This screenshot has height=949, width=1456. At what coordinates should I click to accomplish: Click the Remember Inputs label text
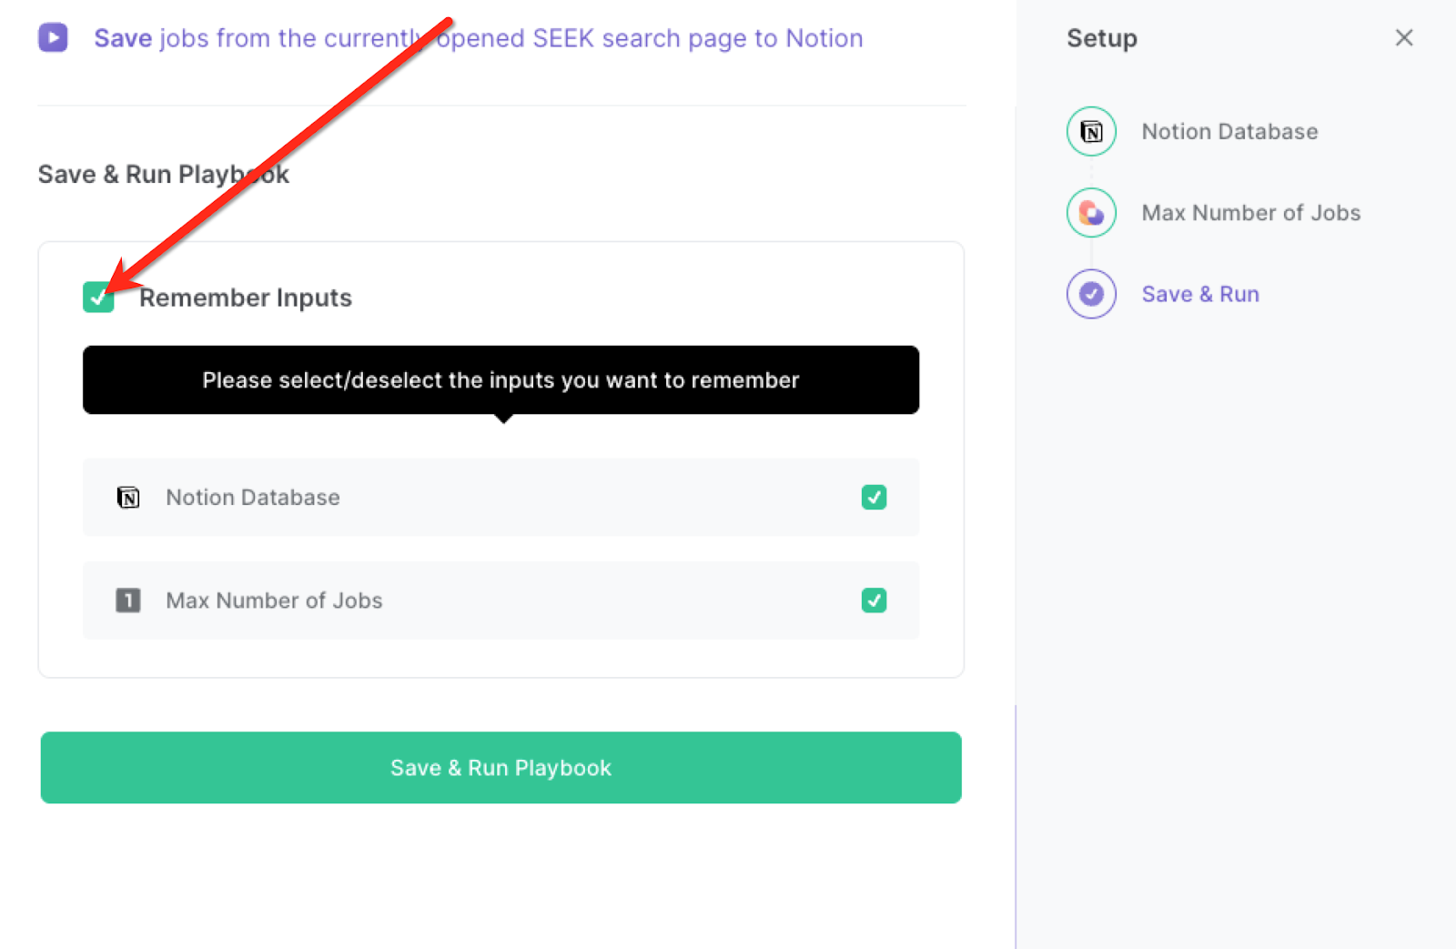tap(246, 298)
